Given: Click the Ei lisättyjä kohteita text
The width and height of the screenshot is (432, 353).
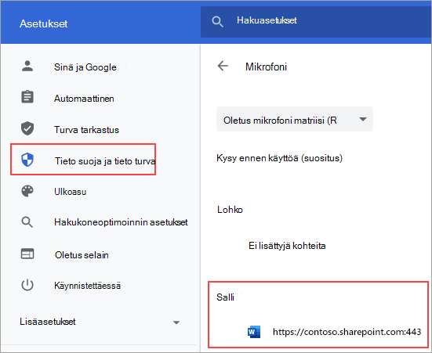Looking at the screenshot, I should 287,246.
